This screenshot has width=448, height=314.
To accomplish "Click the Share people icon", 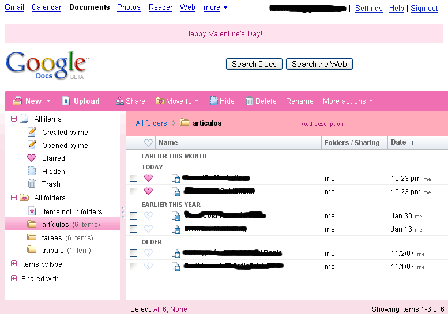I will [120, 101].
